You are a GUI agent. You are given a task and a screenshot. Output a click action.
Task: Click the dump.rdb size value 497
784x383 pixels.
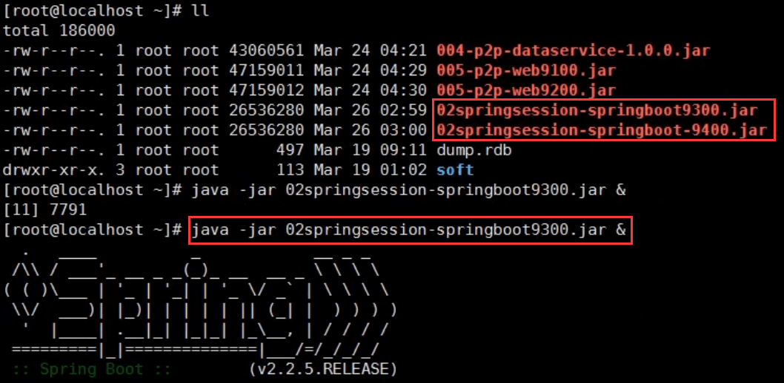(290, 150)
